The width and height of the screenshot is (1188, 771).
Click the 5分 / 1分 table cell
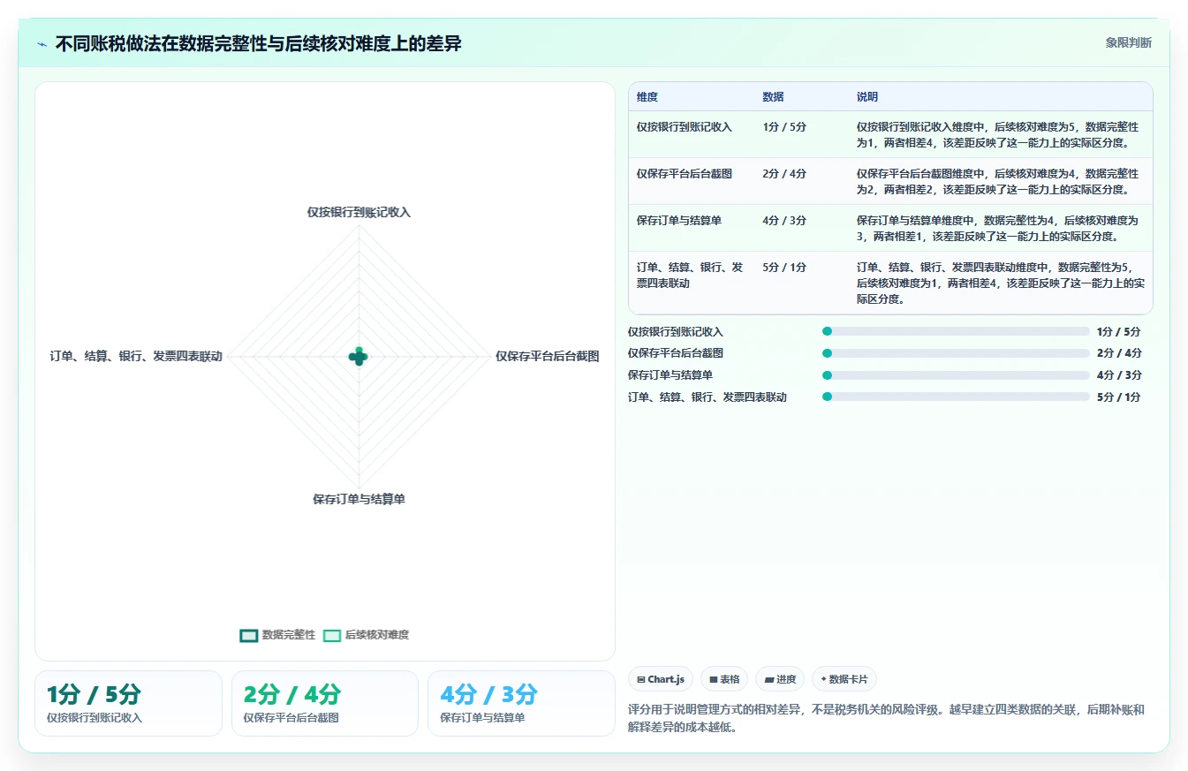(784, 267)
